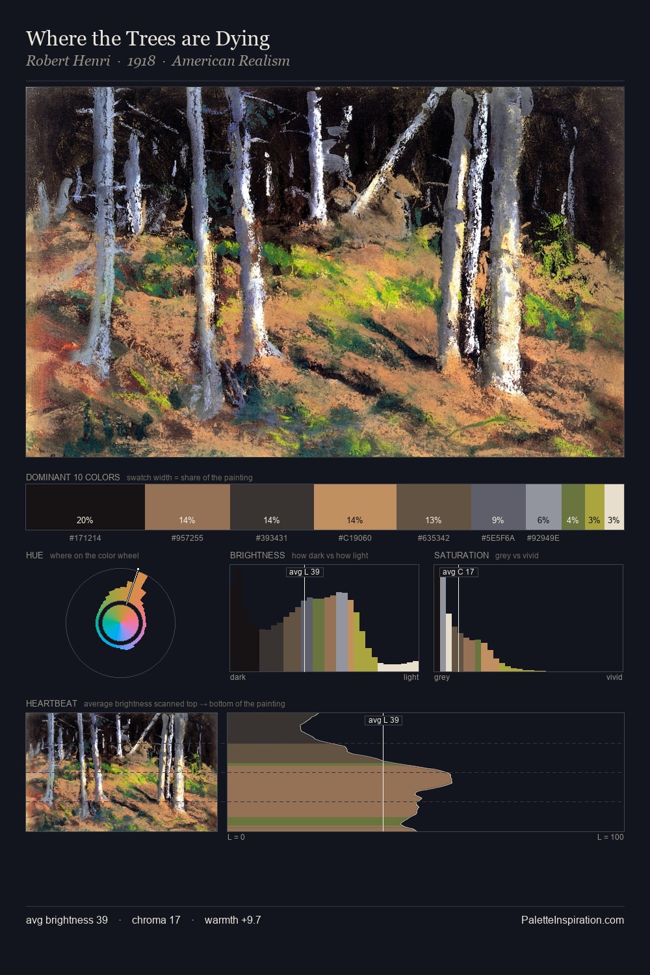The width and height of the screenshot is (650, 975).
Task: Select the #635342 swatch labeled 13%
Action: click(x=434, y=507)
